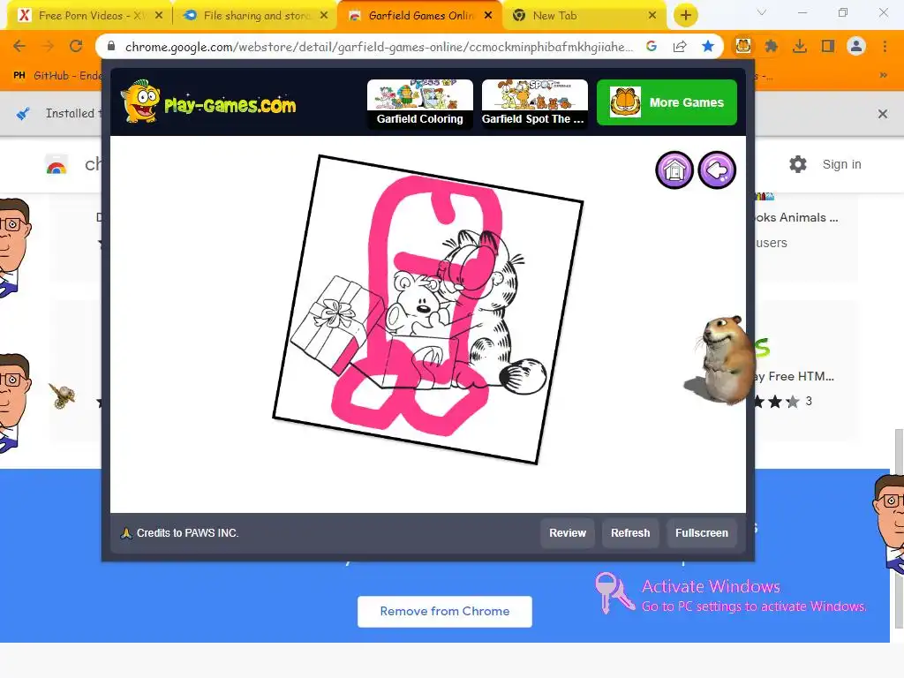Click the small ant icon in the page
The height and width of the screenshot is (678, 904).
pos(63,395)
